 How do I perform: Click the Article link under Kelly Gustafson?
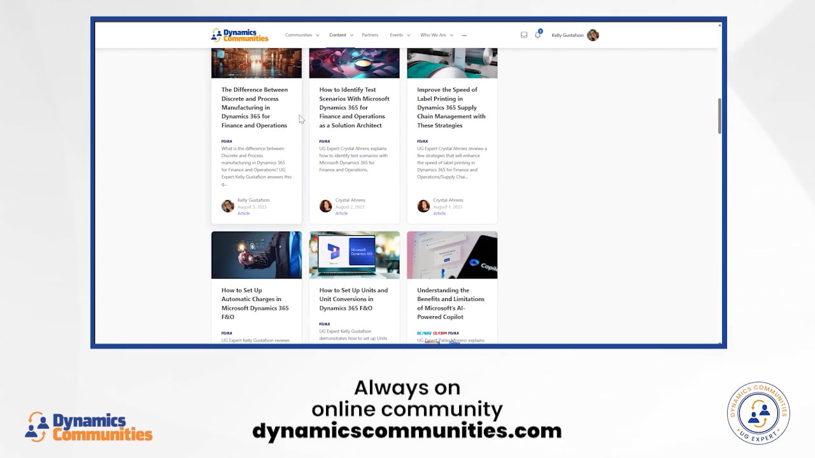[244, 214]
